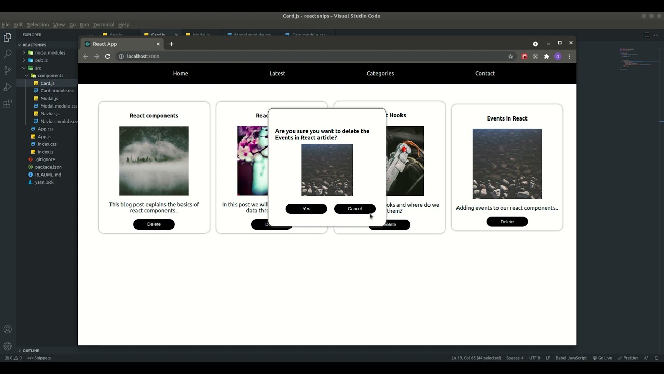664x374 pixels.
Task: Click the site info icon beside localhost
Action: 121,56
